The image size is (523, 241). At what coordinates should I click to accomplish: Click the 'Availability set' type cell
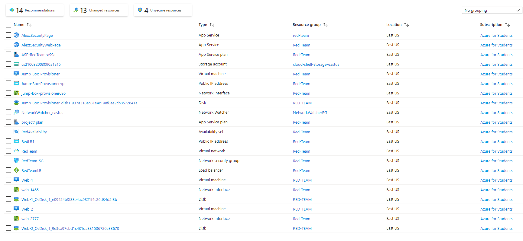tap(211, 132)
